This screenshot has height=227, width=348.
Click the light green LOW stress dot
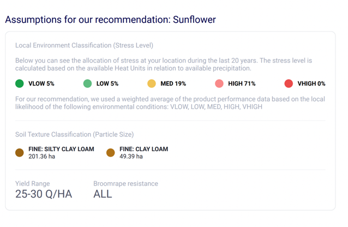87,83
